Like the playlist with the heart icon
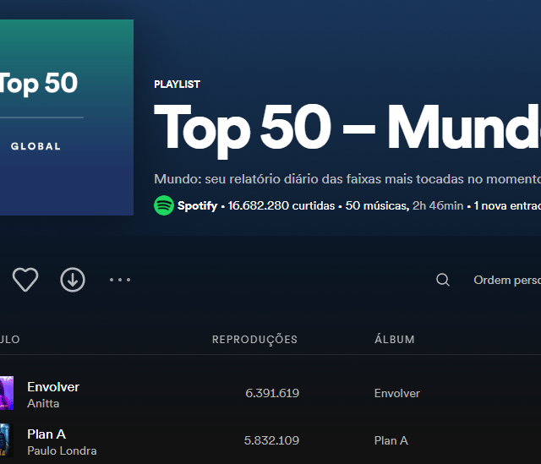 (x=25, y=280)
